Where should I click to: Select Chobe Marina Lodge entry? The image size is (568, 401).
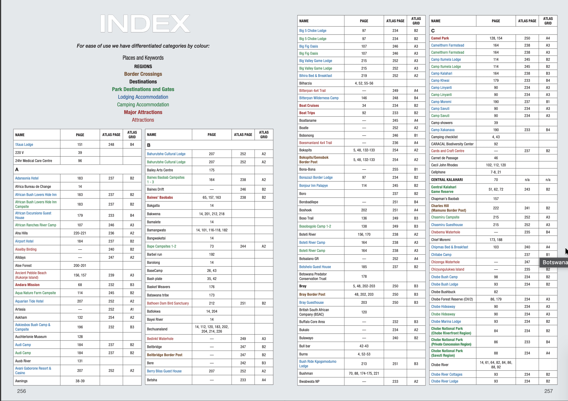pos(446,322)
